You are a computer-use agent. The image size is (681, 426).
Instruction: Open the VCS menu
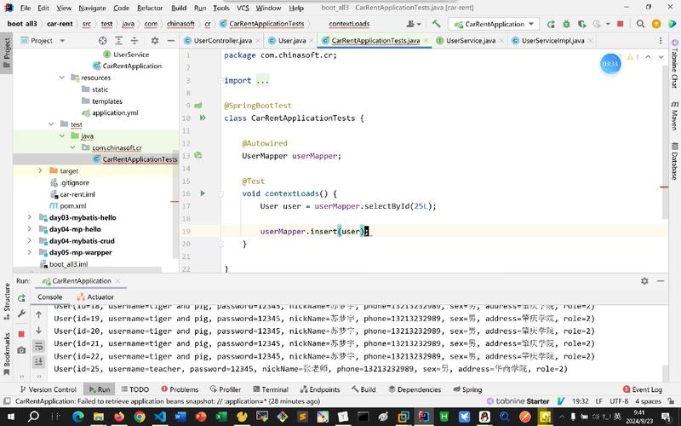tap(243, 8)
